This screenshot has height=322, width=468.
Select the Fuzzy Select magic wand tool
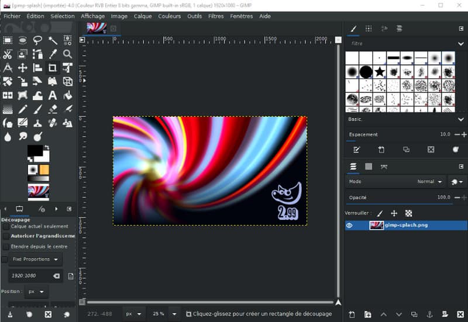pos(53,40)
